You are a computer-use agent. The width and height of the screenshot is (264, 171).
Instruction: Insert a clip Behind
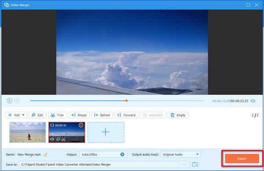102,115
